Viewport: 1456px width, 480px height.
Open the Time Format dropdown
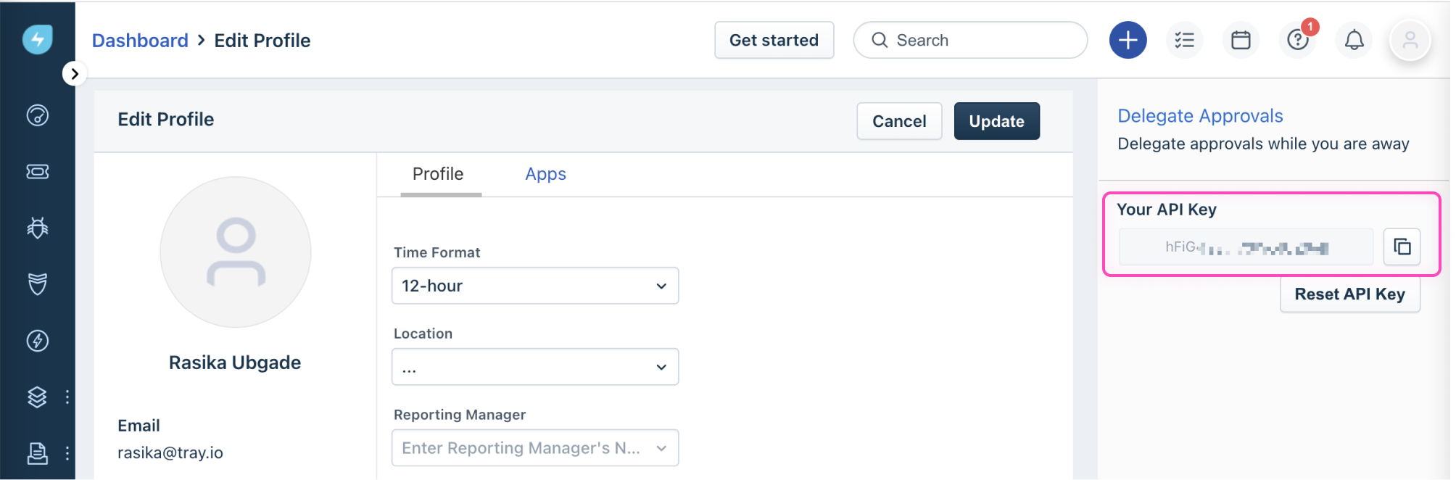[534, 286]
